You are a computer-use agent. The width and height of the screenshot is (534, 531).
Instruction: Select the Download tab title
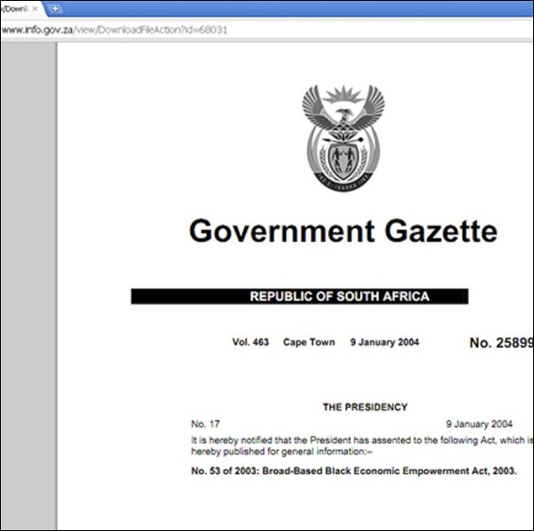point(14,9)
